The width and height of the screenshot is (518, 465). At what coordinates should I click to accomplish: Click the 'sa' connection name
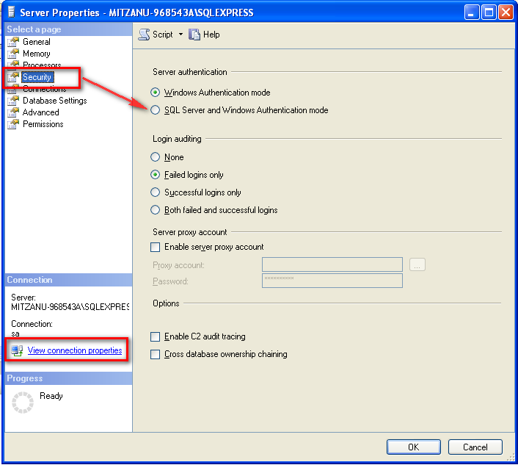pos(15,334)
